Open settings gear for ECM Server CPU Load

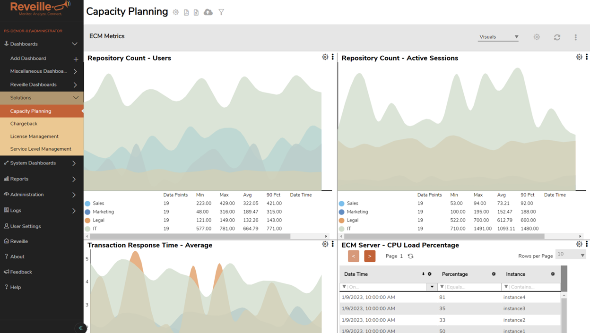pos(579,244)
